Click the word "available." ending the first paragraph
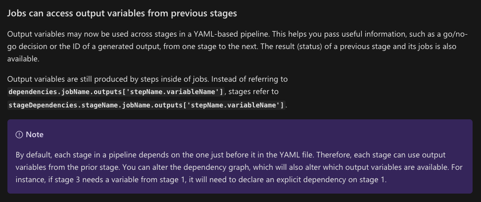481x202 pixels. point(23,59)
